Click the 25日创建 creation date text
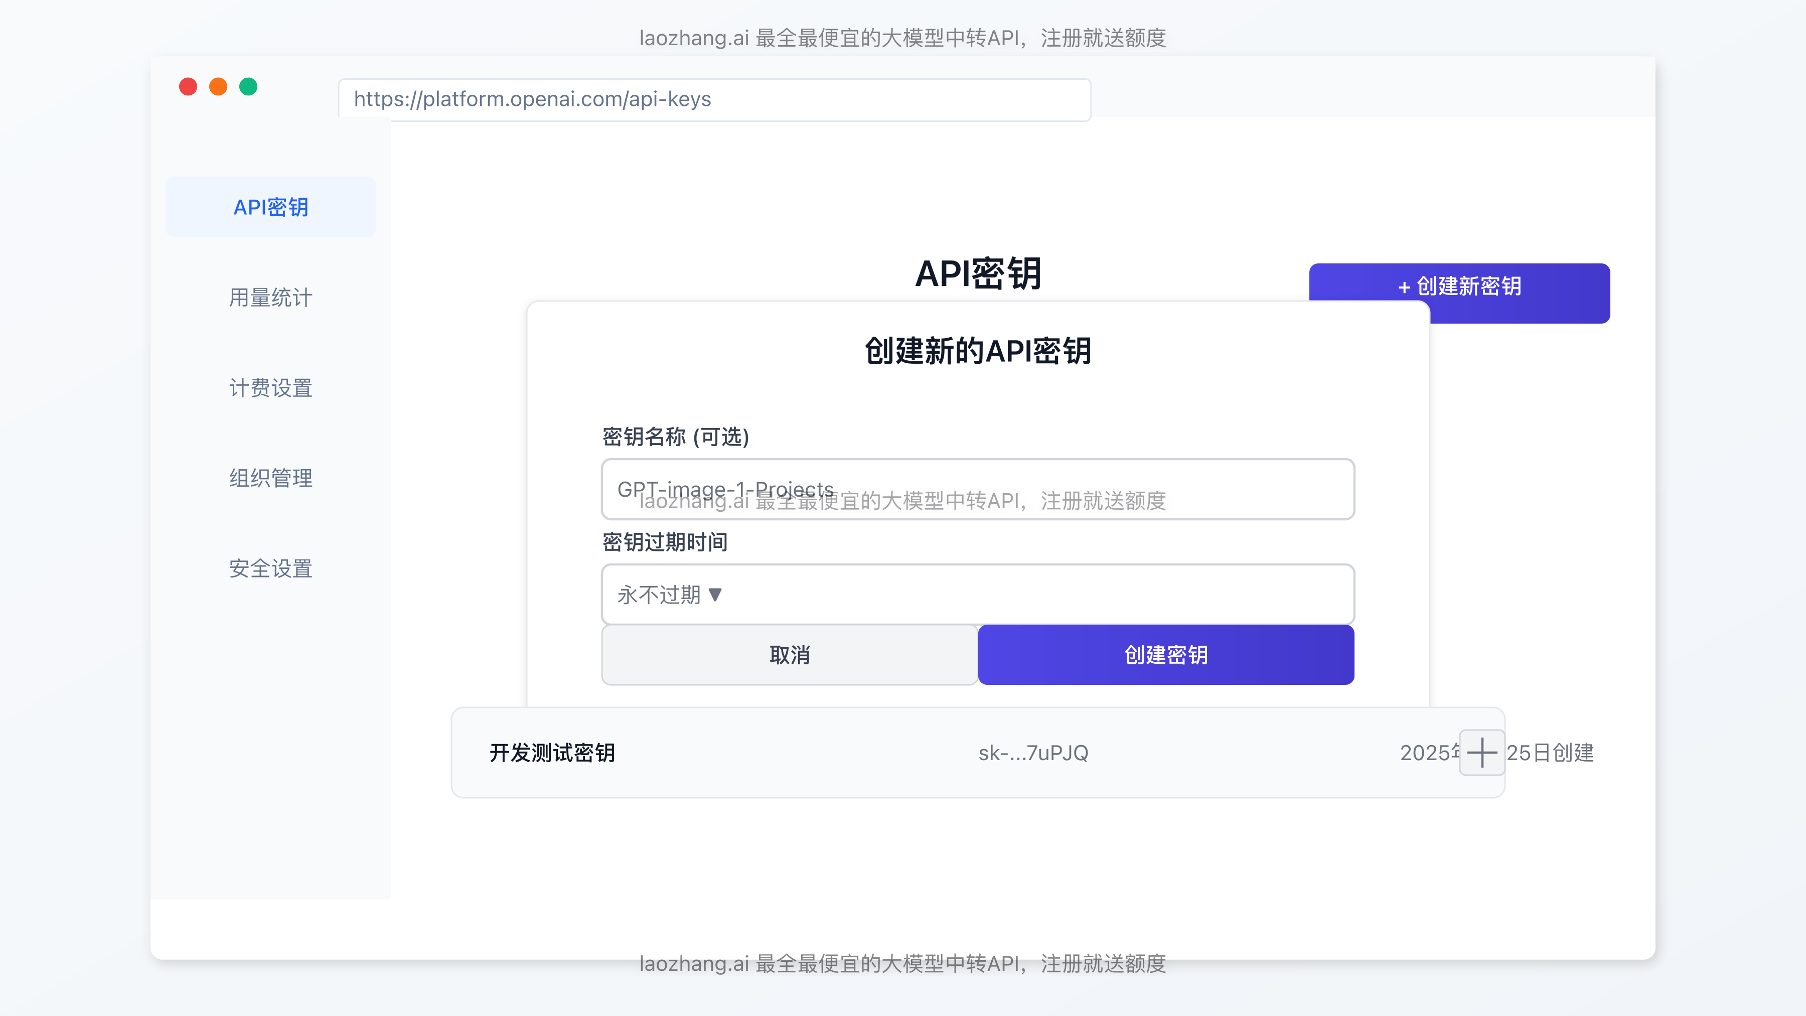1806x1016 pixels. [1550, 753]
